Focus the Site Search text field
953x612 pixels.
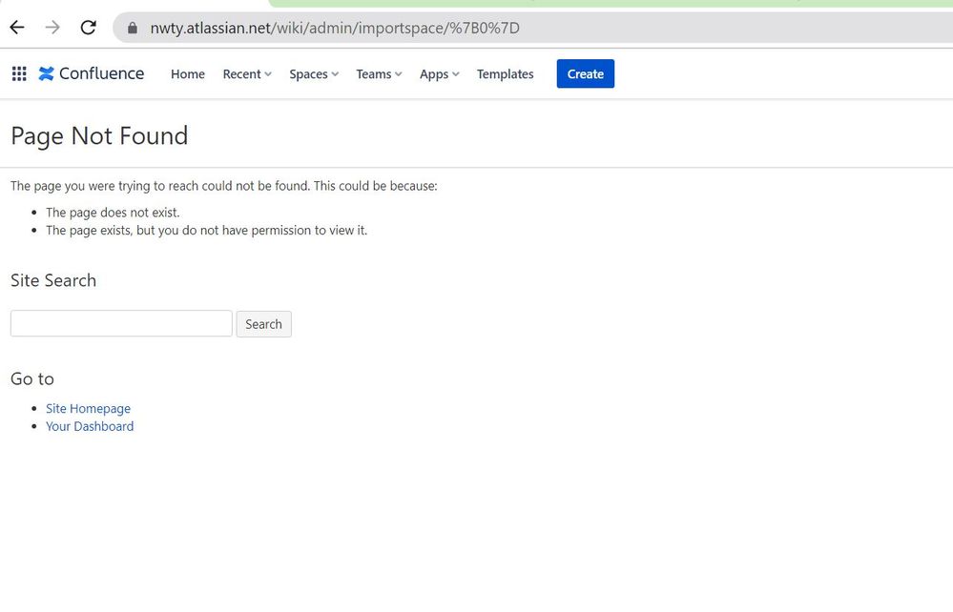pyautogui.click(x=121, y=323)
